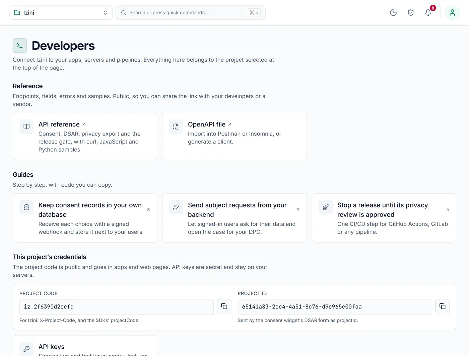This screenshot has width=469, height=356.
Task: Click the X-Project-Code helper text
Action: point(79,320)
